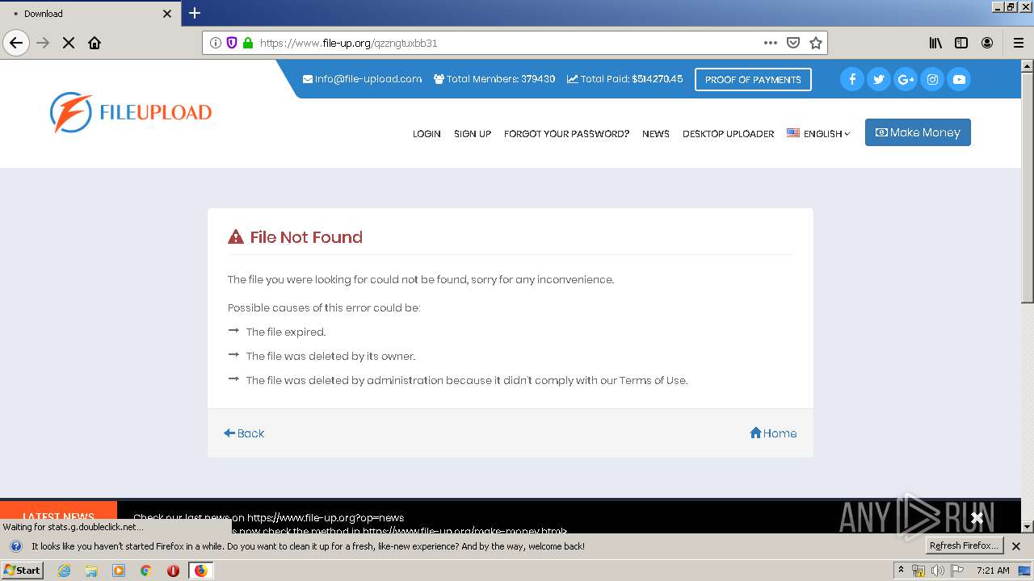Image resolution: width=1034 pixels, height=581 pixels.
Task: Show hidden system tray icons
Action: point(901,570)
